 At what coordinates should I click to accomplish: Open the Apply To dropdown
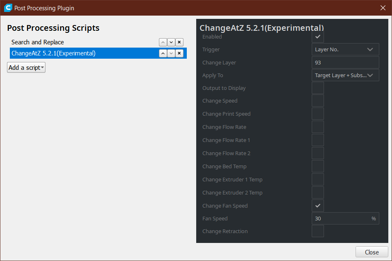click(345, 76)
